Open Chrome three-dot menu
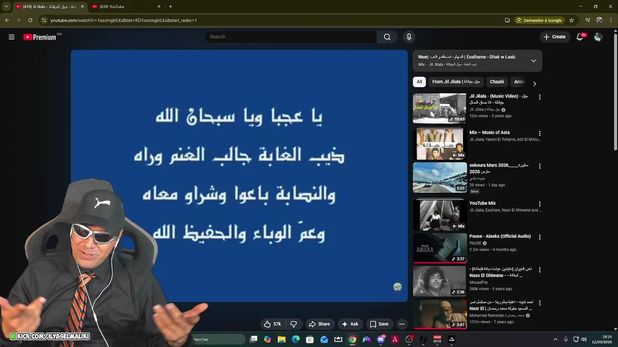 coord(611,20)
